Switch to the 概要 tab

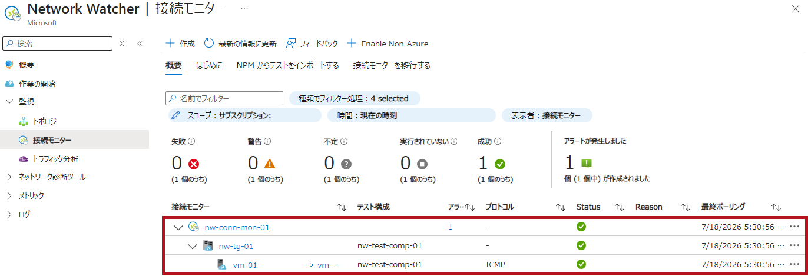click(x=174, y=65)
